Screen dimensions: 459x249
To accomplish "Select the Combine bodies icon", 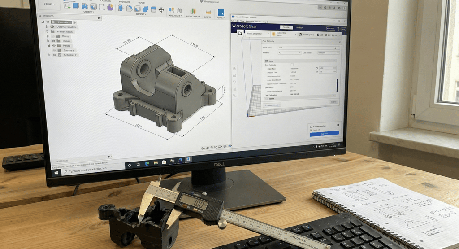I will (x=145, y=9).
